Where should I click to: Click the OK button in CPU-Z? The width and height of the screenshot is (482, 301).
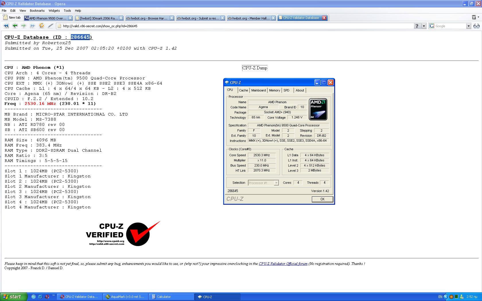pos(322,199)
